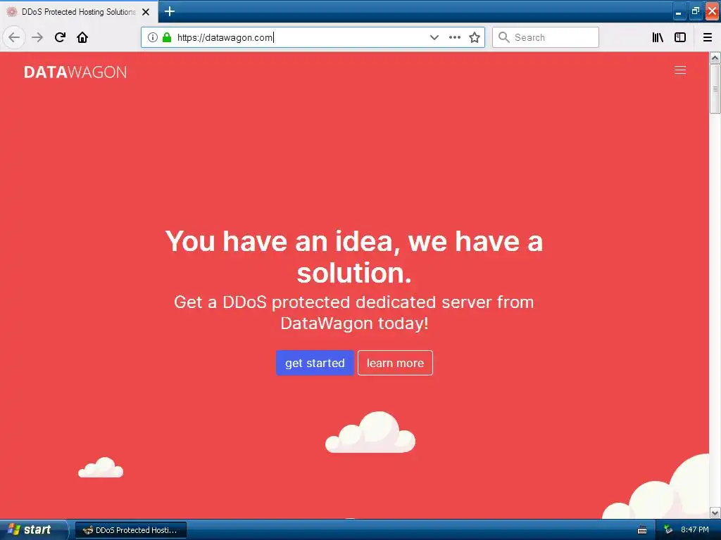Click the 'Get a DDoS protected' subheading text

[x=354, y=313]
